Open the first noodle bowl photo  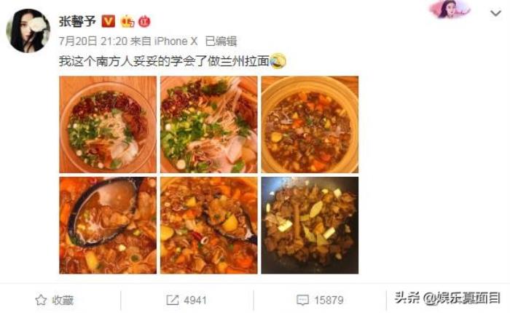tap(108, 124)
